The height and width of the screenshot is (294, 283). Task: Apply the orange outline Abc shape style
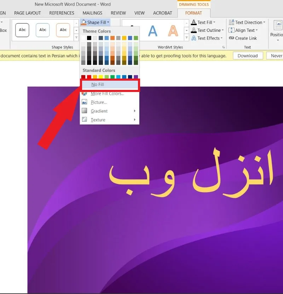(x=63, y=30)
